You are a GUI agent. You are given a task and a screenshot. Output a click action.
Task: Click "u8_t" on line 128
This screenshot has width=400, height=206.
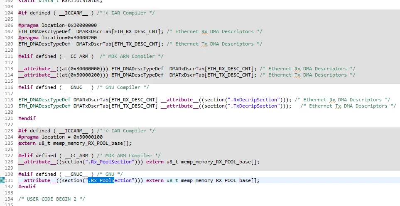click(x=172, y=162)
